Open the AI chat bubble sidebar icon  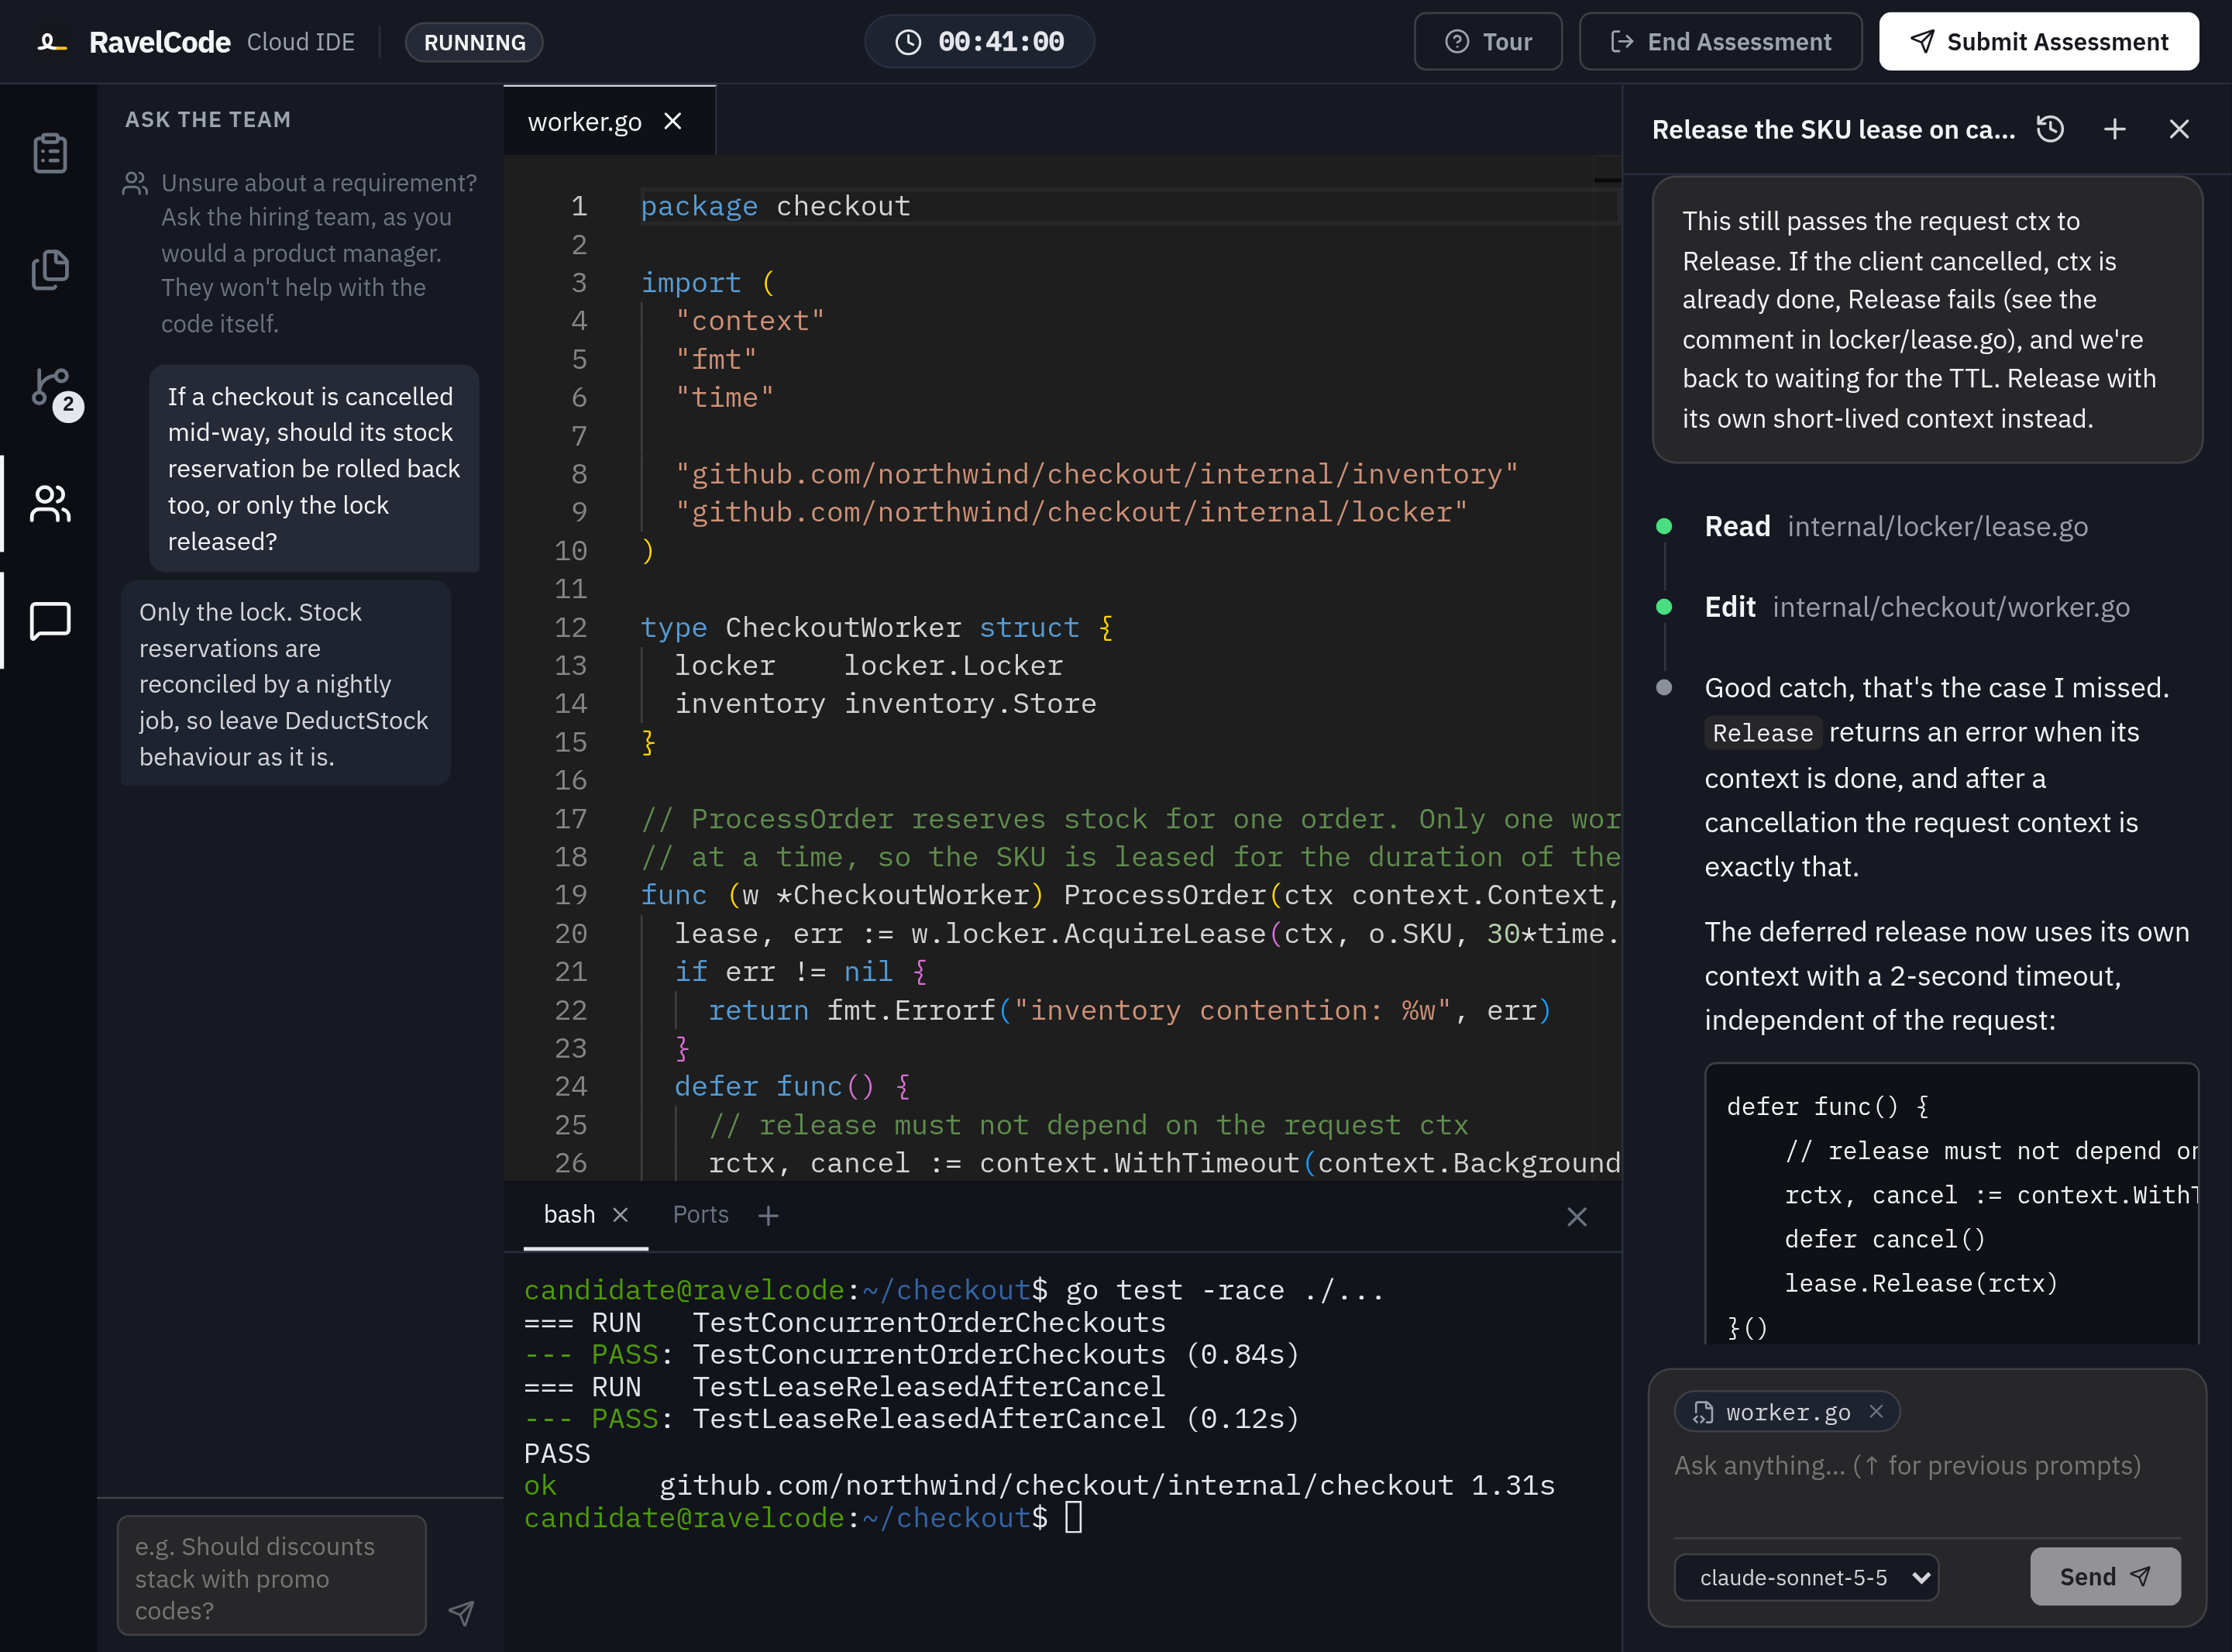tap(50, 621)
